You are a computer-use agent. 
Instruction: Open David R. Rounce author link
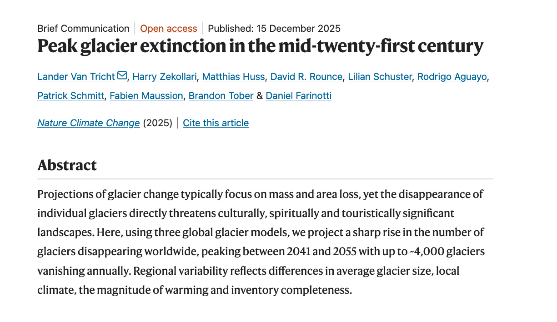306,77
